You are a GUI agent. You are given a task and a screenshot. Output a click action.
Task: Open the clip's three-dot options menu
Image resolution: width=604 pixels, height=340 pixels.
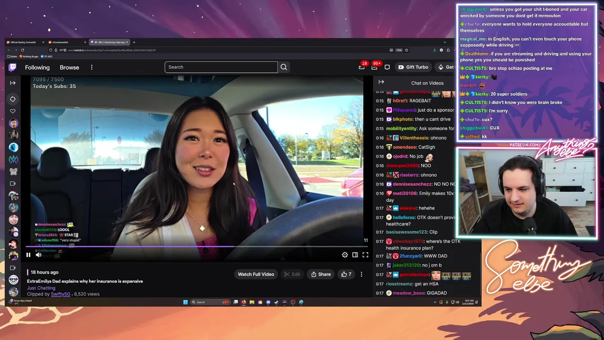pyautogui.click(x=361, y=274)
